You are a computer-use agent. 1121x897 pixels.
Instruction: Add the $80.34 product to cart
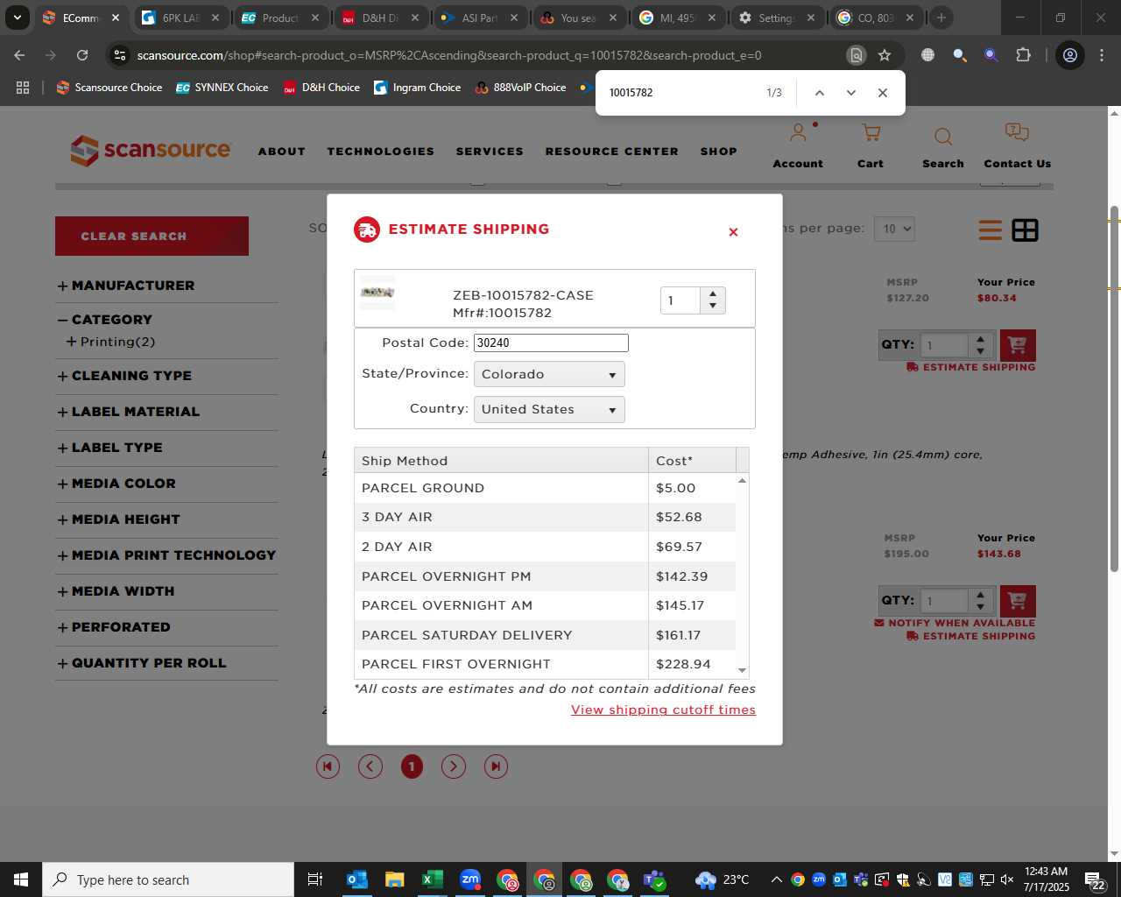point(1018,345)
